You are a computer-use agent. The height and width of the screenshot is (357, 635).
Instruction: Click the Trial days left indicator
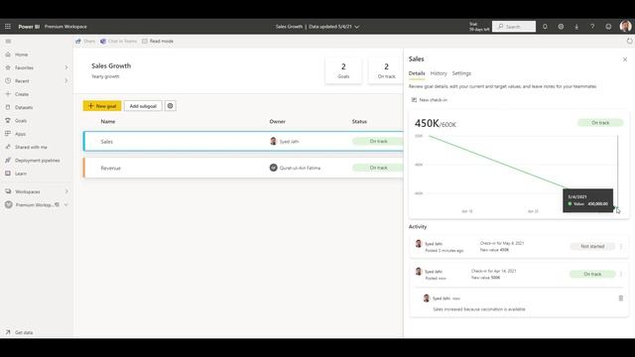479,27
